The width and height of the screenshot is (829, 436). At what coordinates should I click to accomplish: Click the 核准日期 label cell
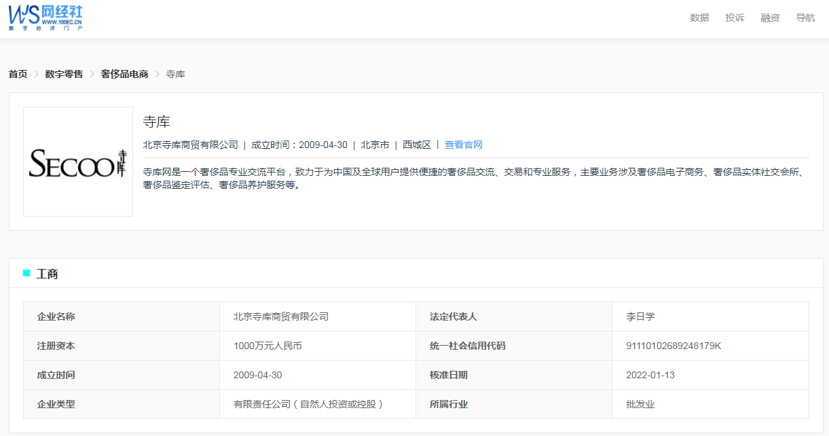click(514, 375)
